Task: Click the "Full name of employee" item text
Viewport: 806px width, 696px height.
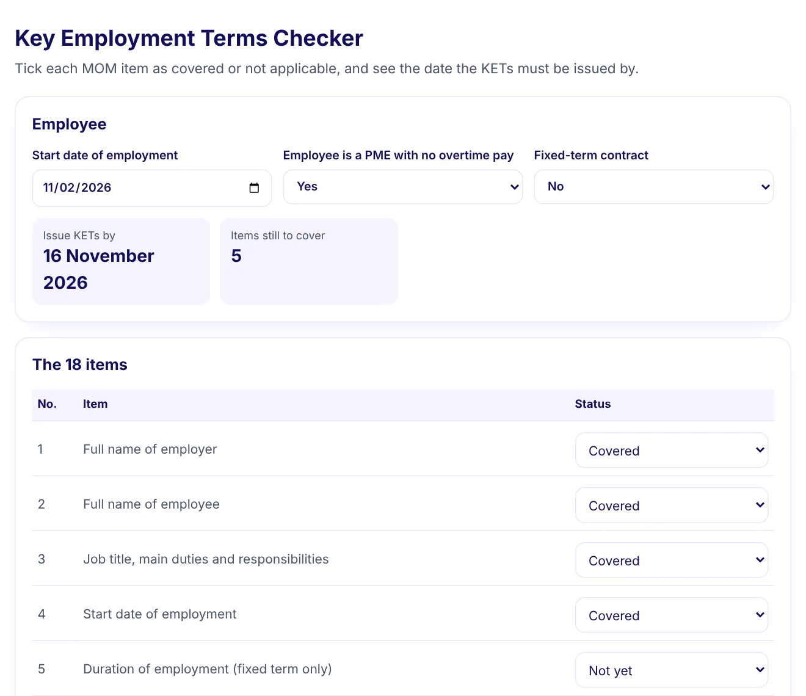Action: (x=151, y=504)
